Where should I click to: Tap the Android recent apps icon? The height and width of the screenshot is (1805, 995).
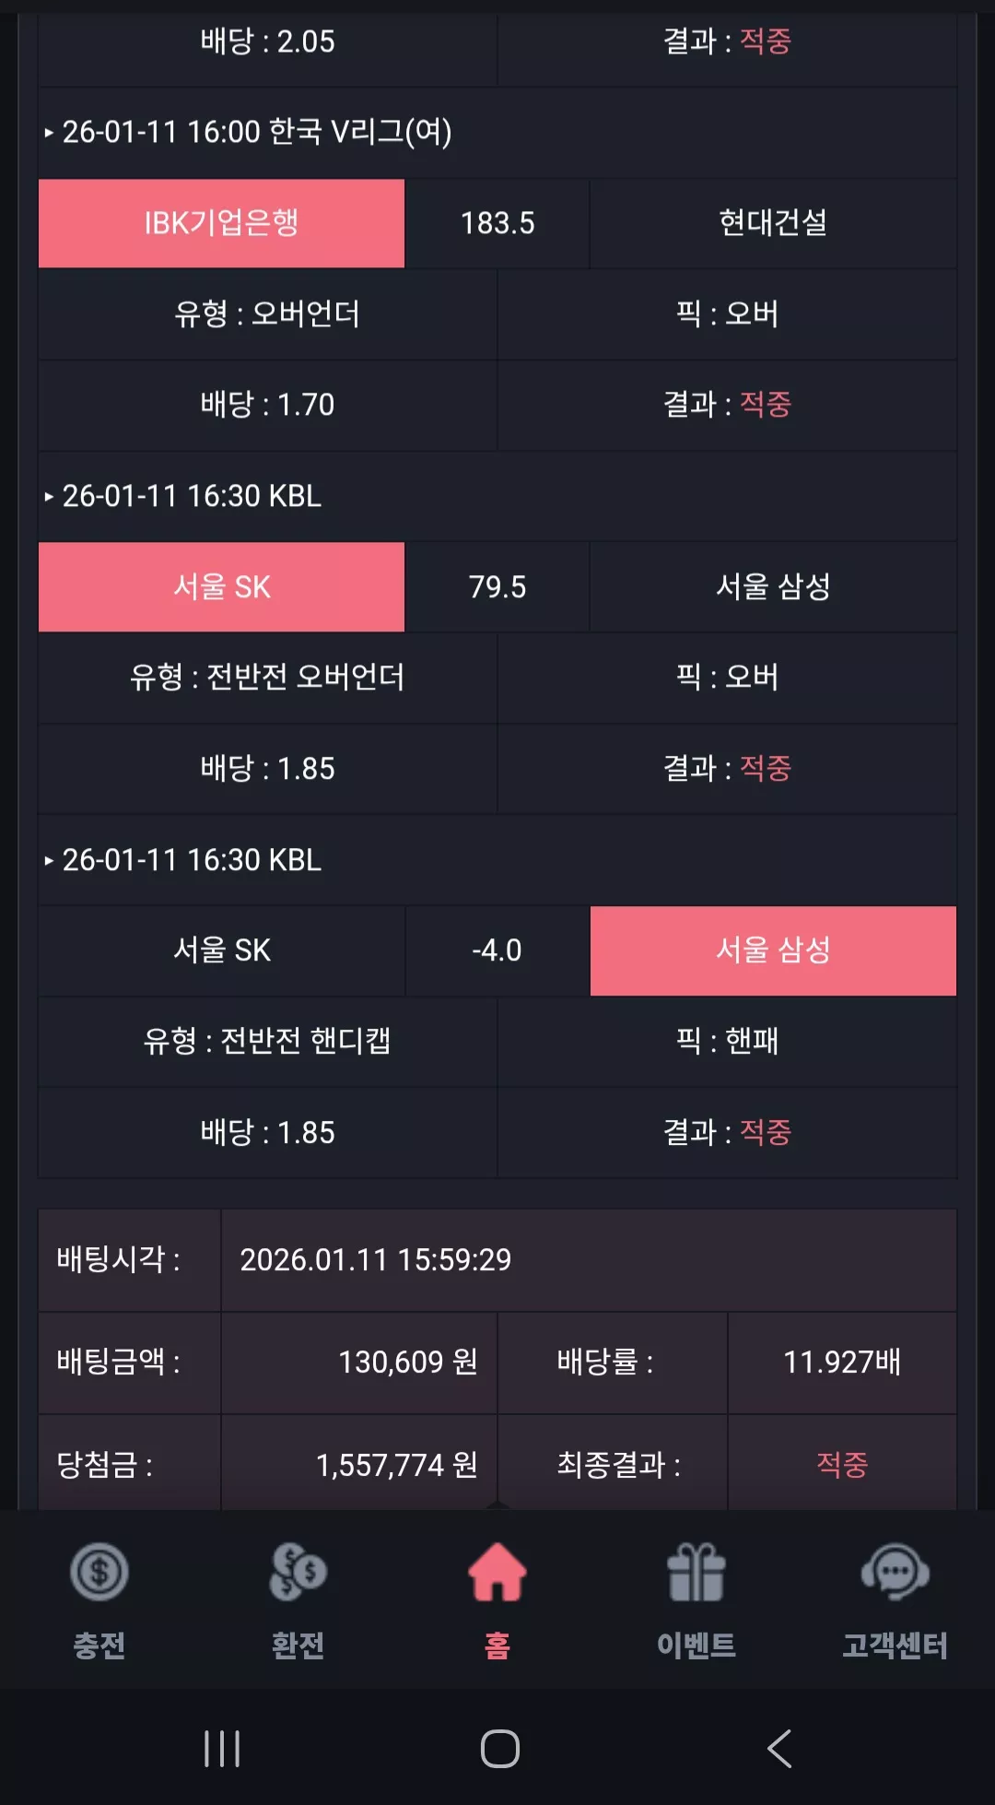pyautogui.click(x=222, y=1748)
